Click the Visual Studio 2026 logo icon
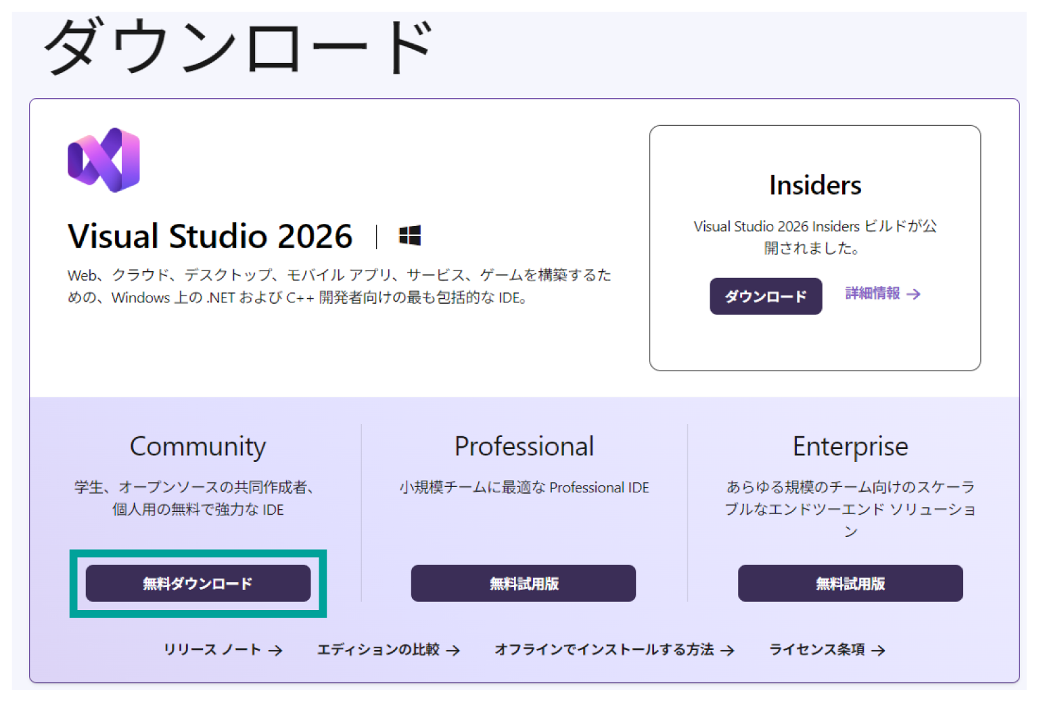 103,160
